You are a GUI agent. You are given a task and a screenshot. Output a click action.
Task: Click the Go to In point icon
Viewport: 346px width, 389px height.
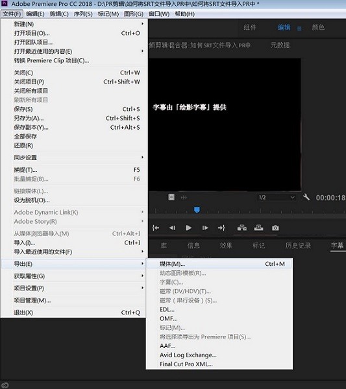click(156, 228)
